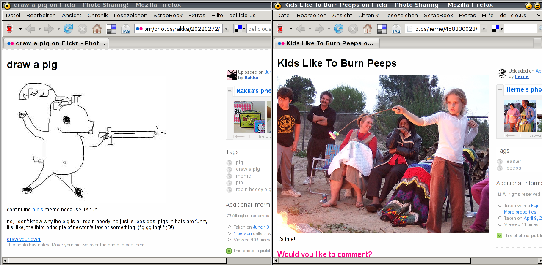Click the Hello Kitty lunchbox thumbnail
The width and height of the screenshot is (542, 265).
pyautogui.click(x=249, y=117)
